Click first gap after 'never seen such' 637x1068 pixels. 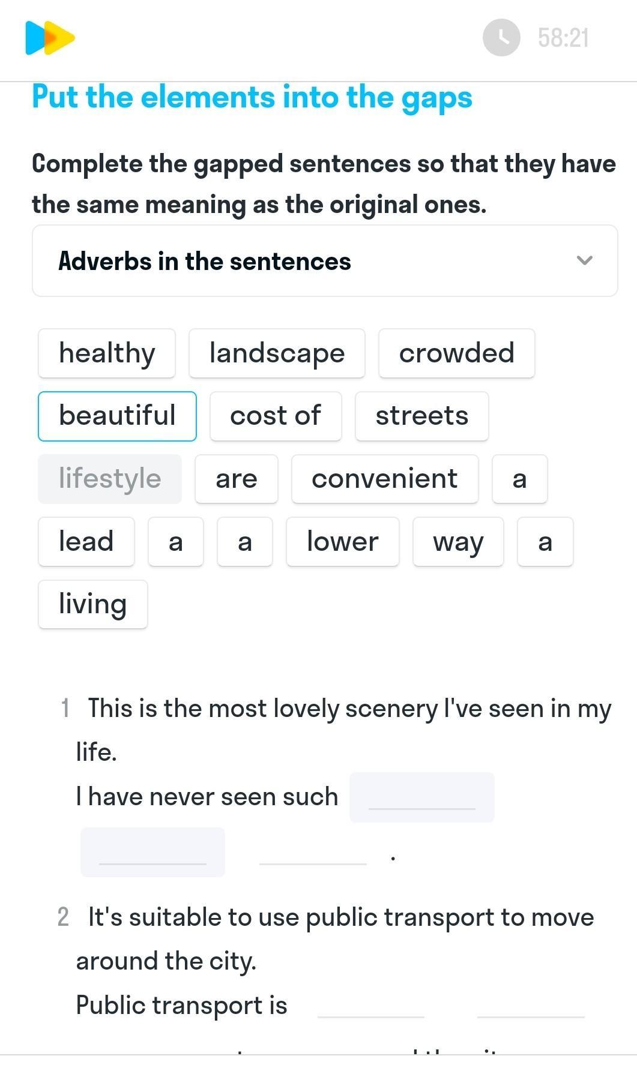coord(421,797)
